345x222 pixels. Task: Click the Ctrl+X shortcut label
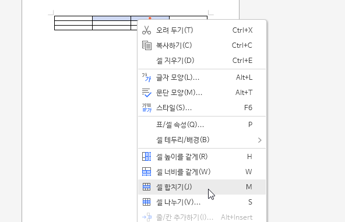tap(242, 30)
